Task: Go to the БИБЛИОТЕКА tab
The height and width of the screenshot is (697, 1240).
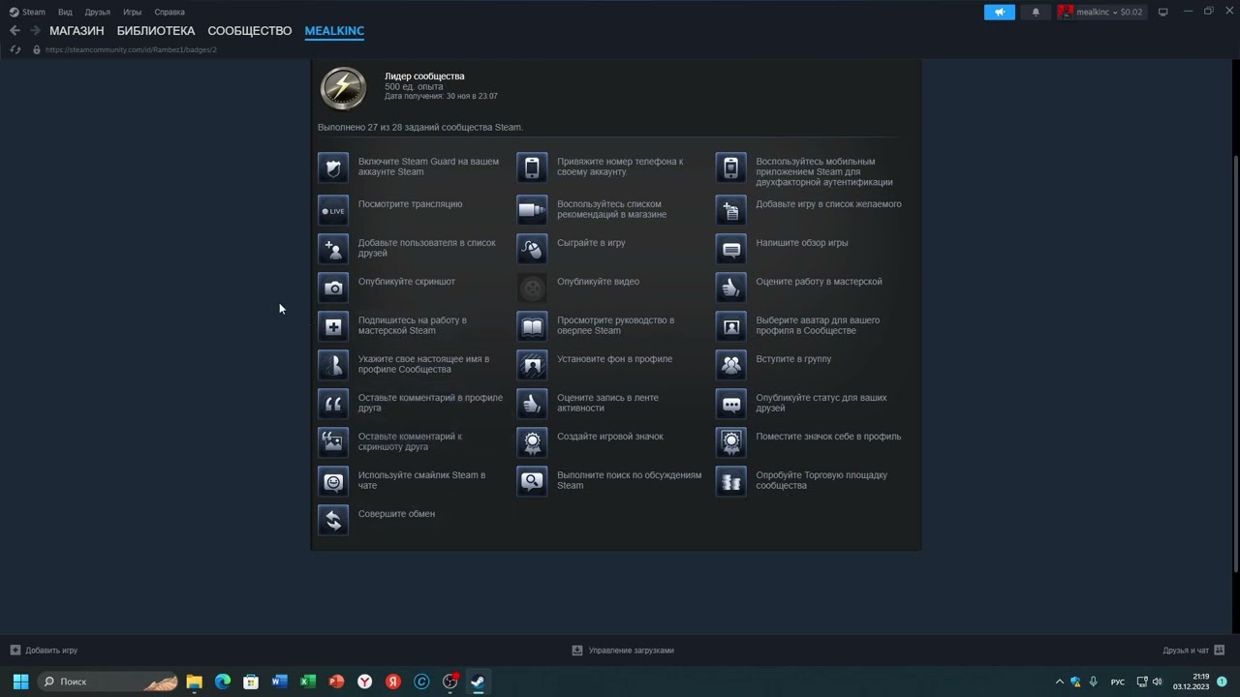Action: point(156,31)
